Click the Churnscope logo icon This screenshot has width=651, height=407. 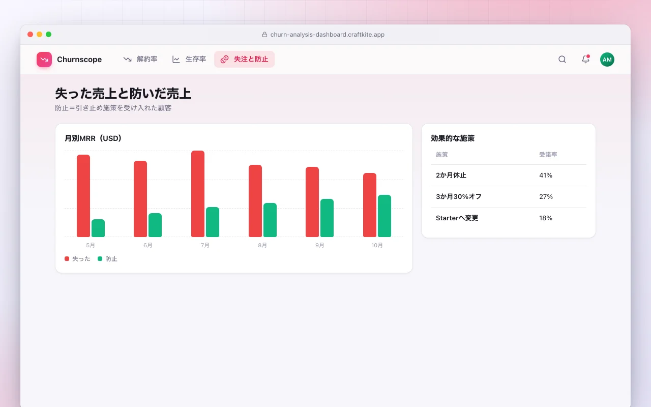pyautogui.click(x=44, y=60)
